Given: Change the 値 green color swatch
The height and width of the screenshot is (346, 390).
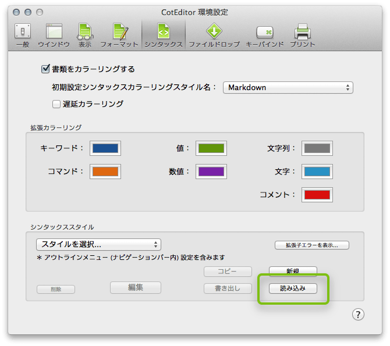Looking at the screenshot, I should click(x=211, y=148).
